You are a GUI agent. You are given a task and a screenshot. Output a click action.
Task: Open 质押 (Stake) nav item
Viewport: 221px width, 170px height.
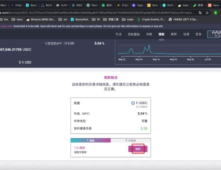pyautogui.click(x=174, y=34)
